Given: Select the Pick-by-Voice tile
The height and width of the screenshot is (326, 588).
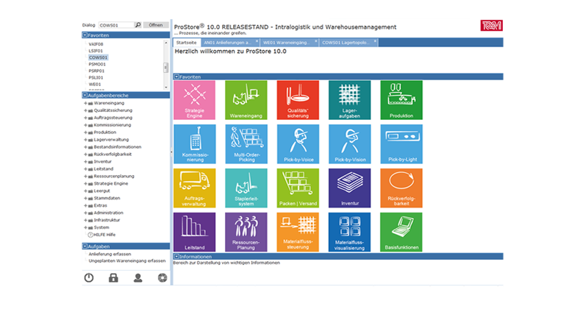Looking at the screenshot, I should click(298, 144).
